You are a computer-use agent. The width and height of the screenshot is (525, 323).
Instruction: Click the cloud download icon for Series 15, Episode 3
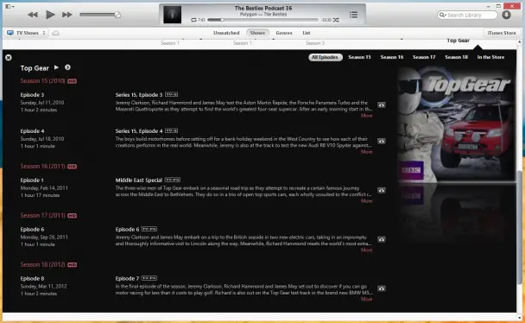pos(382,105)
